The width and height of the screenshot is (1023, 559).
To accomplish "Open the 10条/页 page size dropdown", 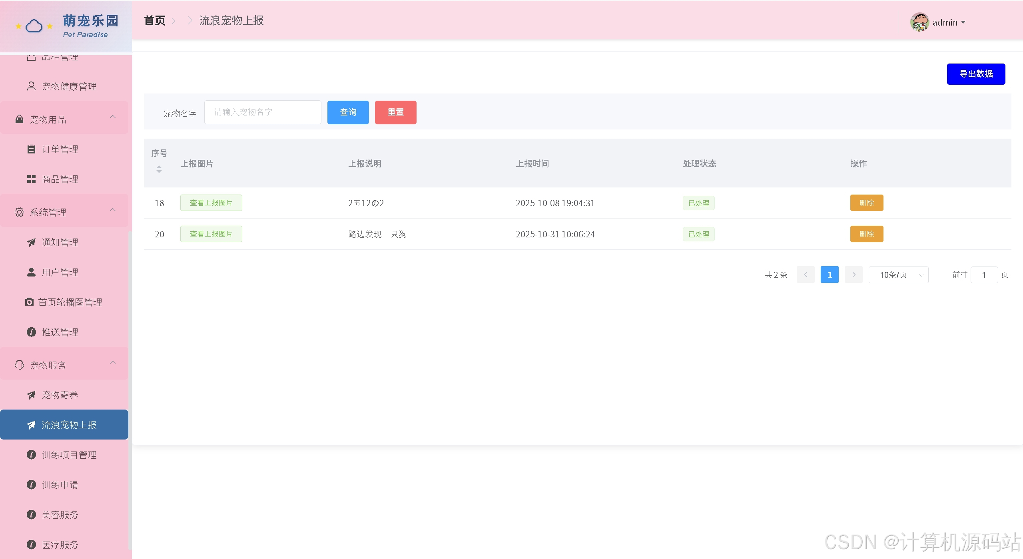I will pyautogui.click(x=898, y=275).
